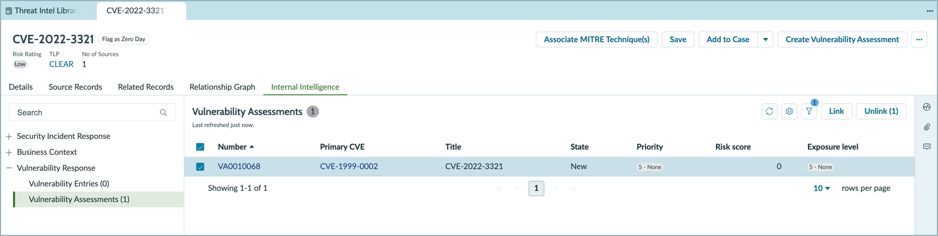The image size is (938, 236).
Task: Switch to the Details tab
Action: pos(21,87)
